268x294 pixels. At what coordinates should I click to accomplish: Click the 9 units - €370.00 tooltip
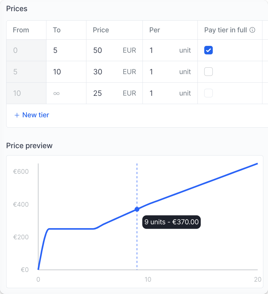click(171, 222)
